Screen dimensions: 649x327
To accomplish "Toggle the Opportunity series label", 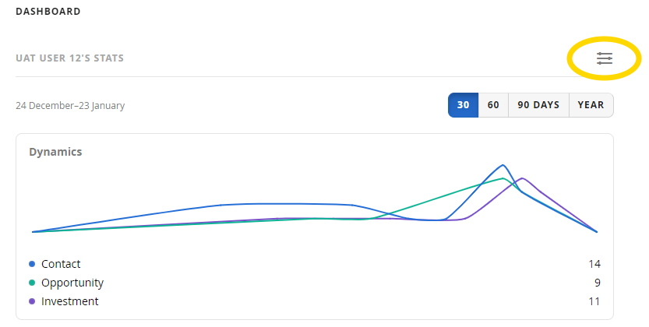I will 72,283.
